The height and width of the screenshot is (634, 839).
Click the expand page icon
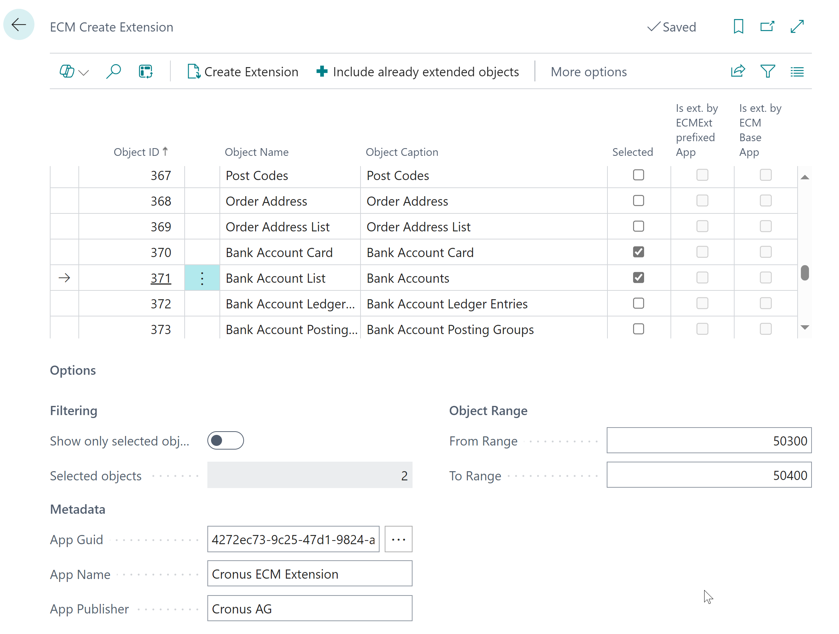(x=797, y=26)
